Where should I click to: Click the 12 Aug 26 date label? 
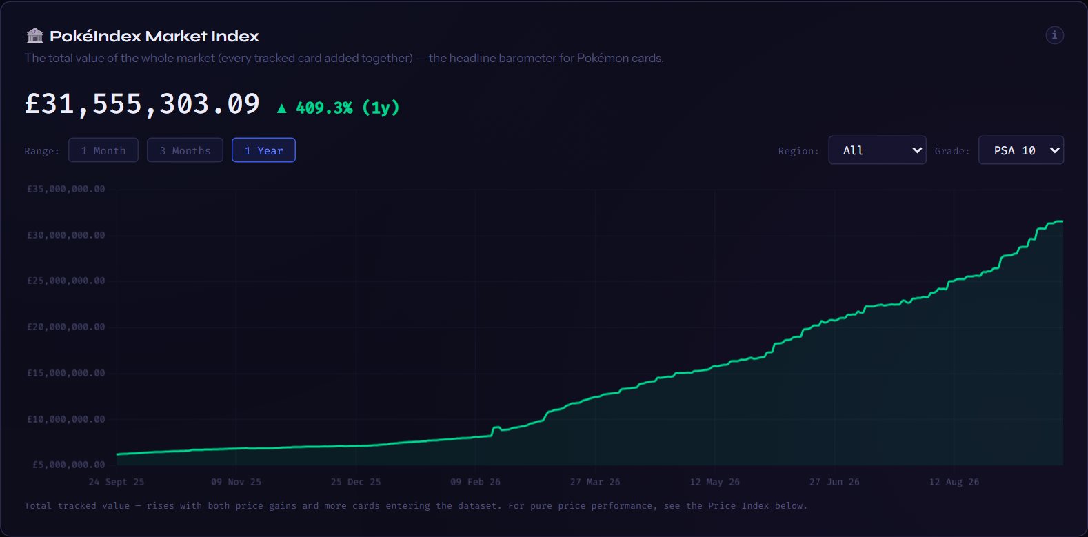coord(954,482)
